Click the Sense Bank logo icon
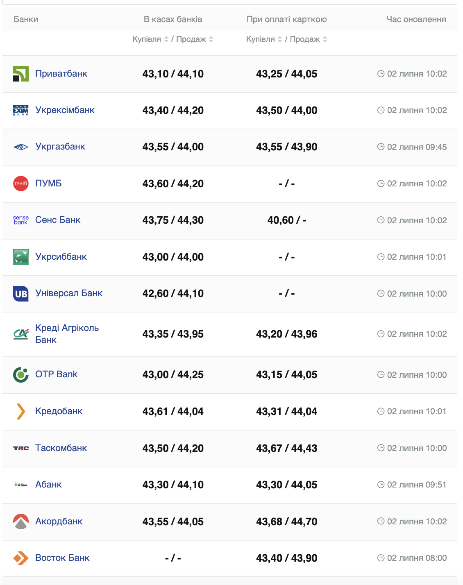The width and height of the screenshot is (463, 585). (x=21, y=220)
